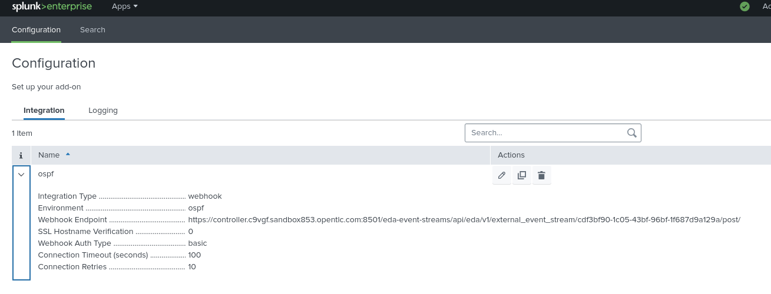Open the Apps dropdown menu

click(x=125, y=6)
